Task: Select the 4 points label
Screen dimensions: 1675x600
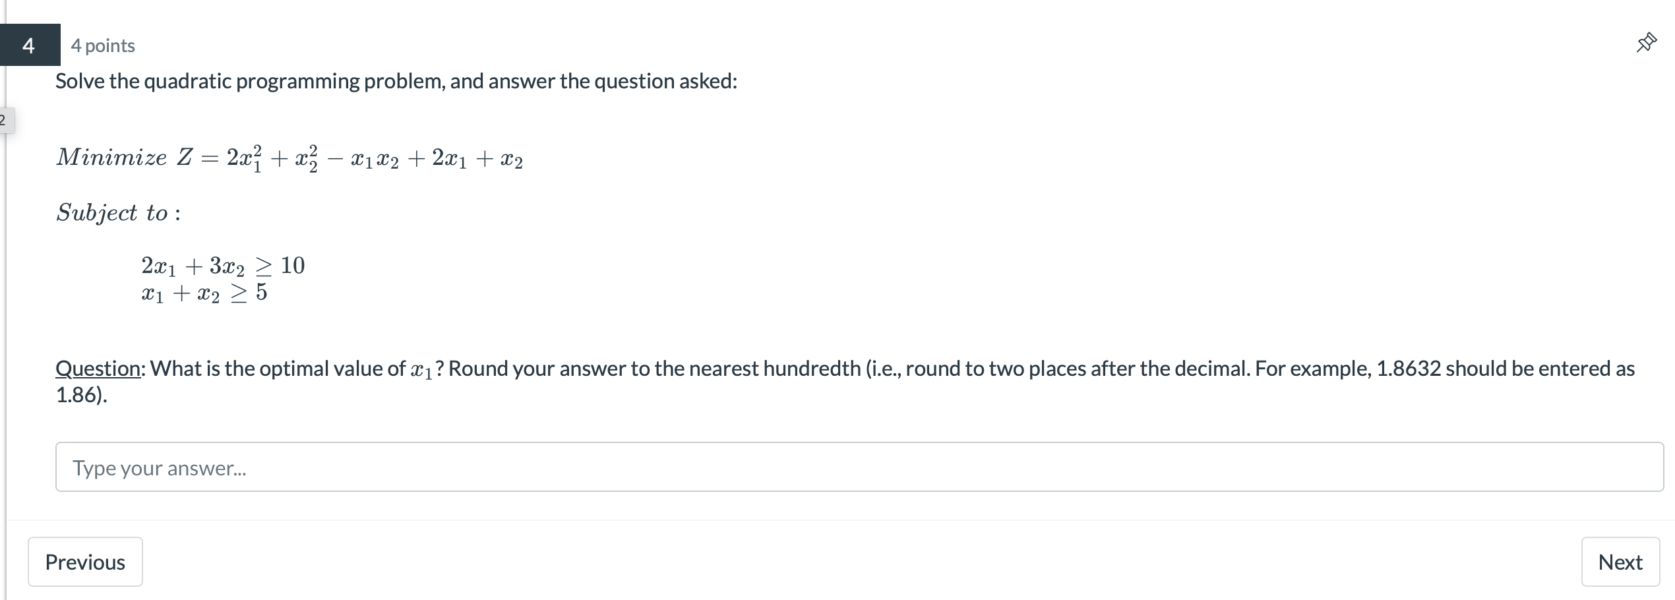Action: (x=103, y=45)
